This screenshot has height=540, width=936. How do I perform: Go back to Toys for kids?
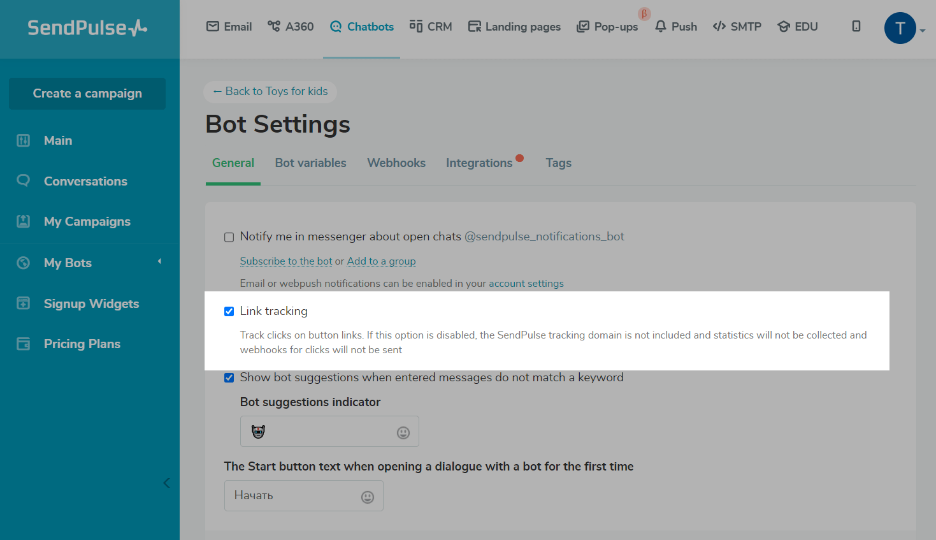pyautogui.click(x=270, y=91)
